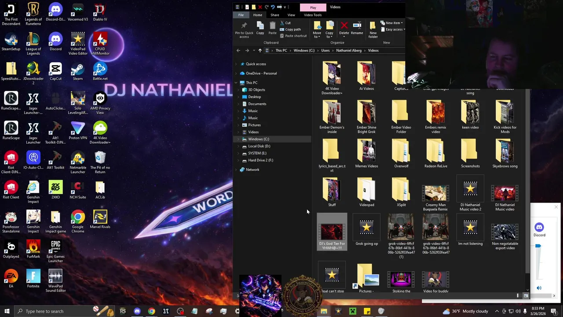This screenshot has height=317, width=563.
Task: Click Users in the address breadcrumb
Action: (x=325, y=51)
